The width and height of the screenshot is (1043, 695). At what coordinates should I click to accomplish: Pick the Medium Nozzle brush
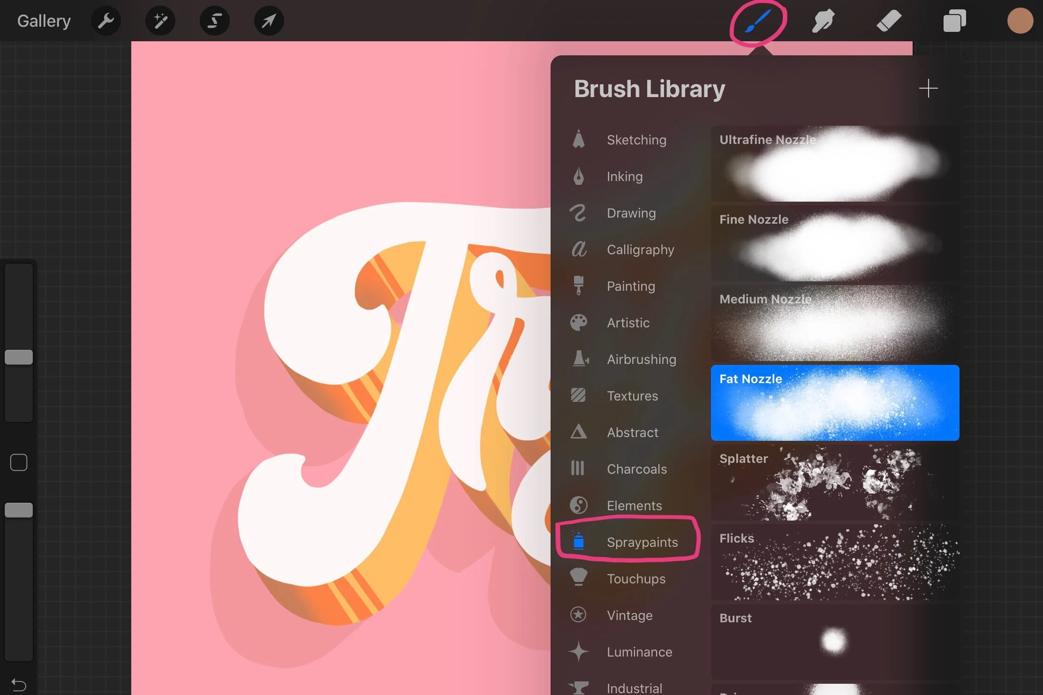point(835,324)
